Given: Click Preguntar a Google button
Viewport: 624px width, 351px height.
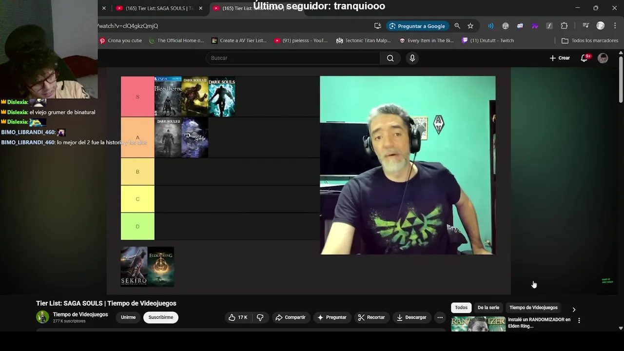Looking at the screenshot, I should 416,26.
